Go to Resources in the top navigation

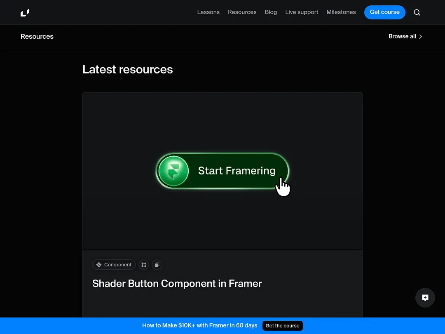pos(242,12)
